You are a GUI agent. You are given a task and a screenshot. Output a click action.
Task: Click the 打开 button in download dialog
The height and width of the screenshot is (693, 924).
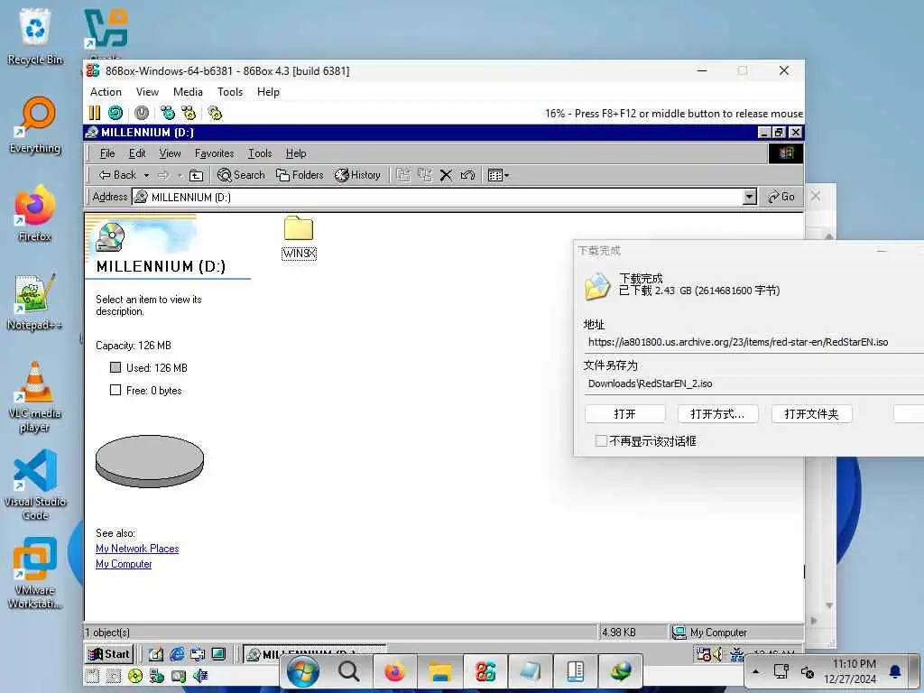click(x=625, y=413)
